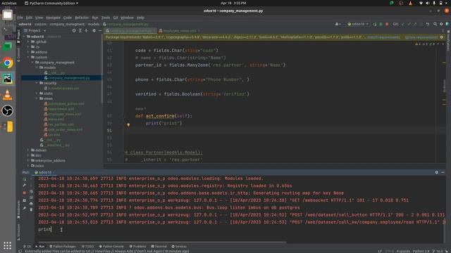Click Expand All icon in Project panel header
The height and width of the screenshot is (253, 451).
point(80,30)
